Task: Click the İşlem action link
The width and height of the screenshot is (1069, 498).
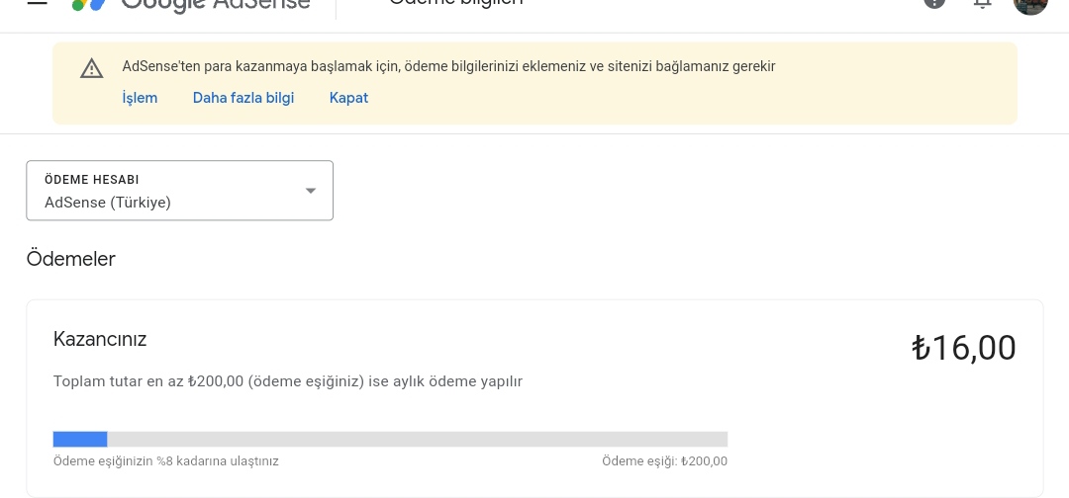Action: 140,98
